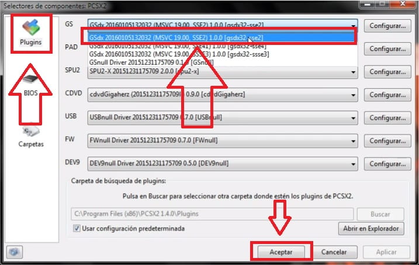This screenshot has height=265, width=419.
Task: Click Configurar button for PAD
Action: pyautogui.click(x=387, y=49)
